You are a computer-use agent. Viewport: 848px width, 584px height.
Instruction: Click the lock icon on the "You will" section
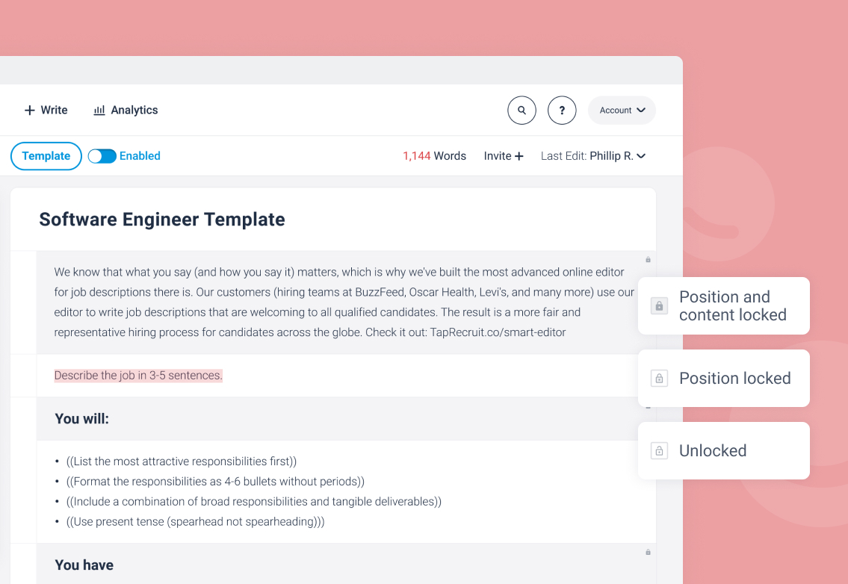tap(648, 407)
